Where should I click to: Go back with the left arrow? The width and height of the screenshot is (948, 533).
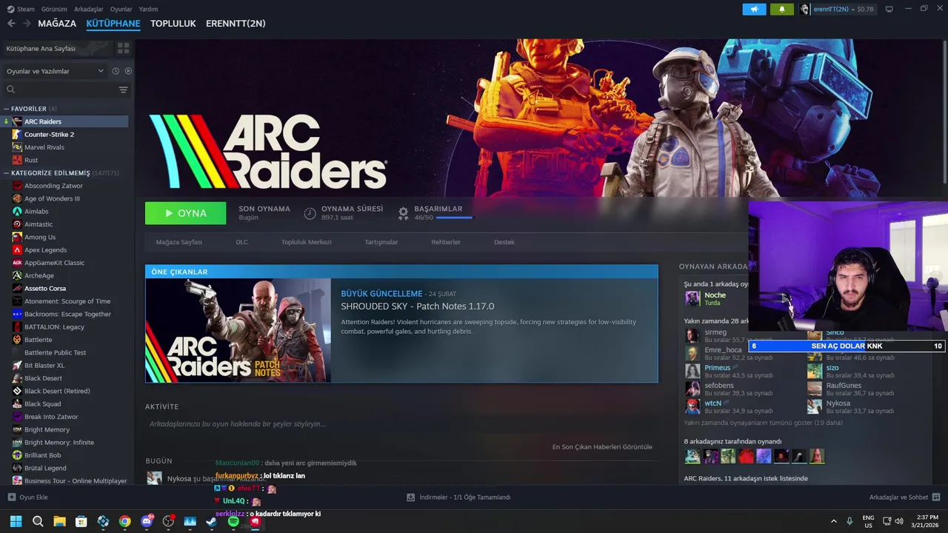pos(11,24)
